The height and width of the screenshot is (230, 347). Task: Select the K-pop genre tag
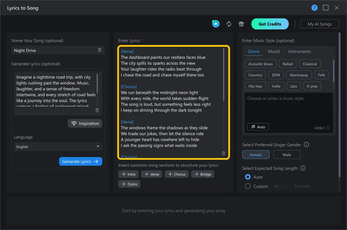point(312,86)
